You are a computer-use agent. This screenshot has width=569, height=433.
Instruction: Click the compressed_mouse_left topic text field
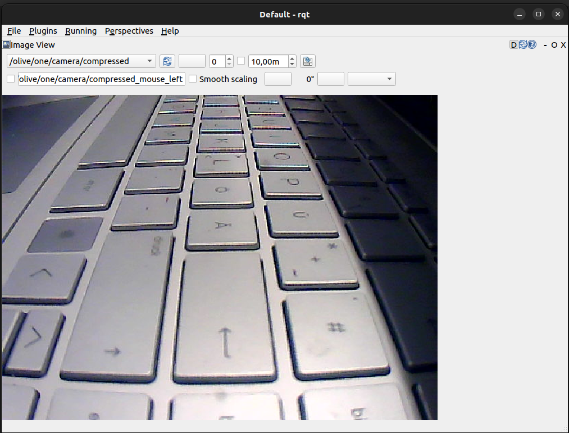coord(101,79)
